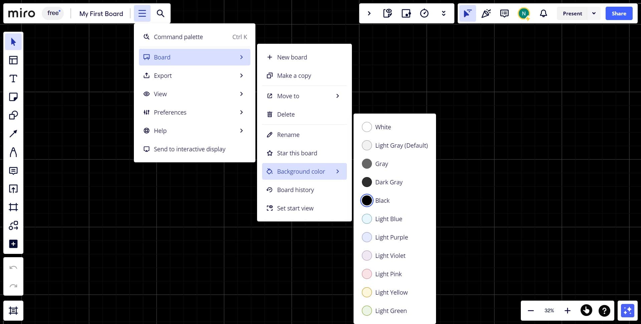Image resolution: width=641 pixels, height=324 pixels.
Task: Select the Text tool in left toolbar
Action: coord(13,78)
